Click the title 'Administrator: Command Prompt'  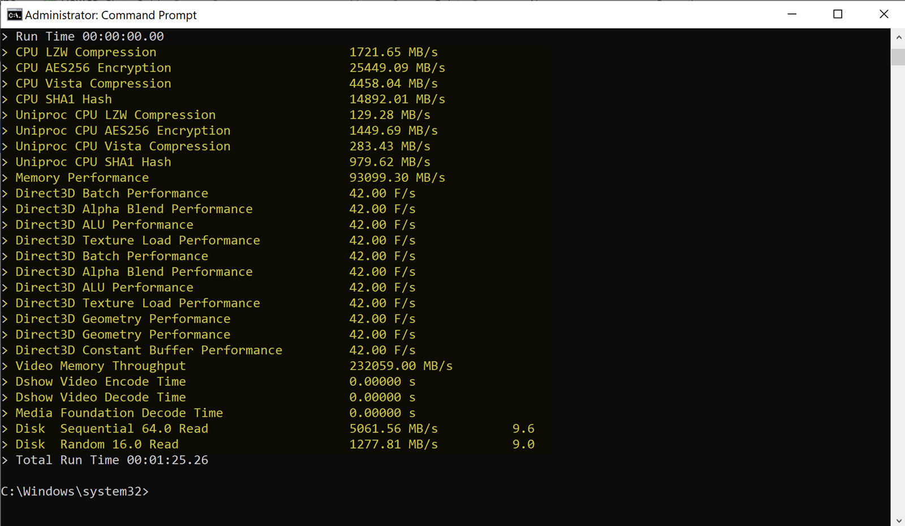[x=111, y=15]
